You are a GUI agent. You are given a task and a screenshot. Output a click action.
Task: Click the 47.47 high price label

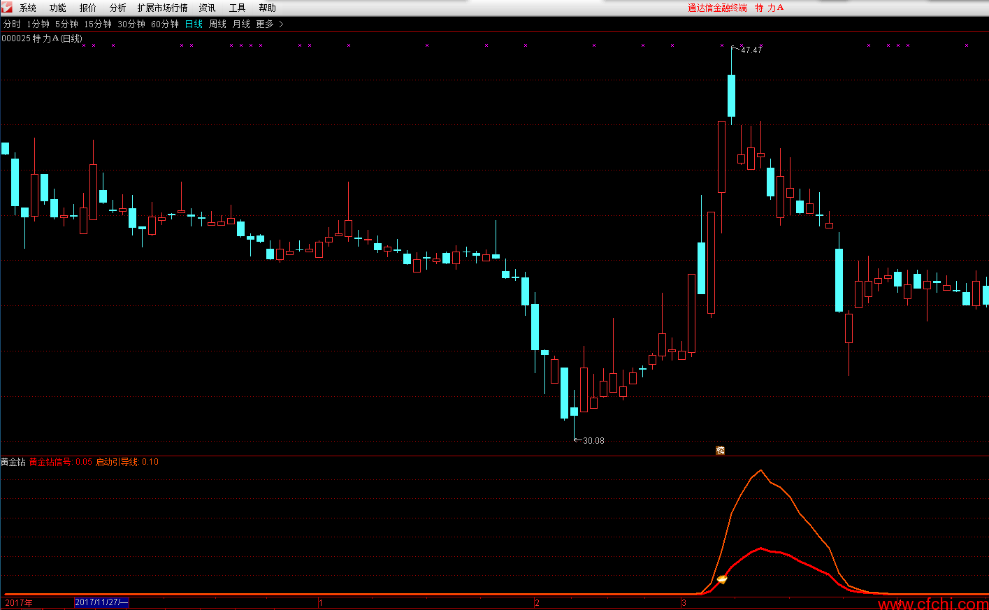tap(751, 50)
